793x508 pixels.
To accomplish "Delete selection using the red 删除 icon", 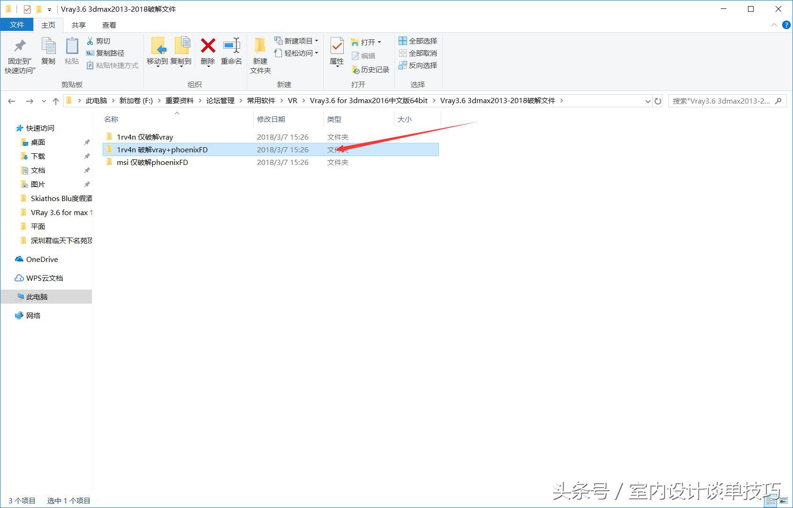I will [x=207, y=52].
